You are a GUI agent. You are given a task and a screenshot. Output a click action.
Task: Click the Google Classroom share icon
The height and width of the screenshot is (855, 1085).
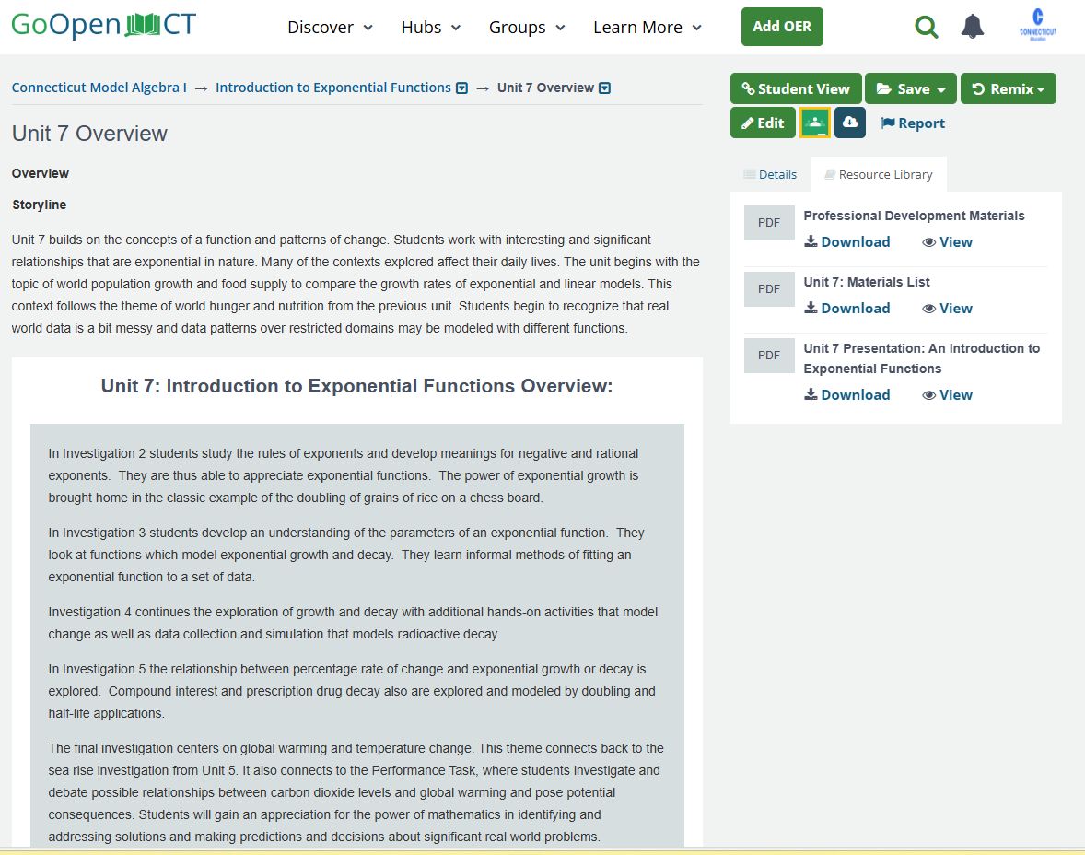click(x=814, y=123)
